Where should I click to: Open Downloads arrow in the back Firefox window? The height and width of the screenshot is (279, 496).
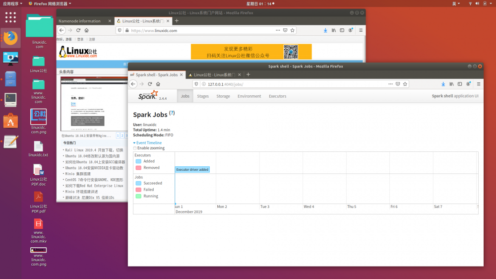(325, 30)
